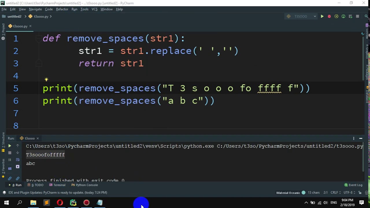
Task: Launch the profiler icon in the toolbar
Action: click(343, 16)
